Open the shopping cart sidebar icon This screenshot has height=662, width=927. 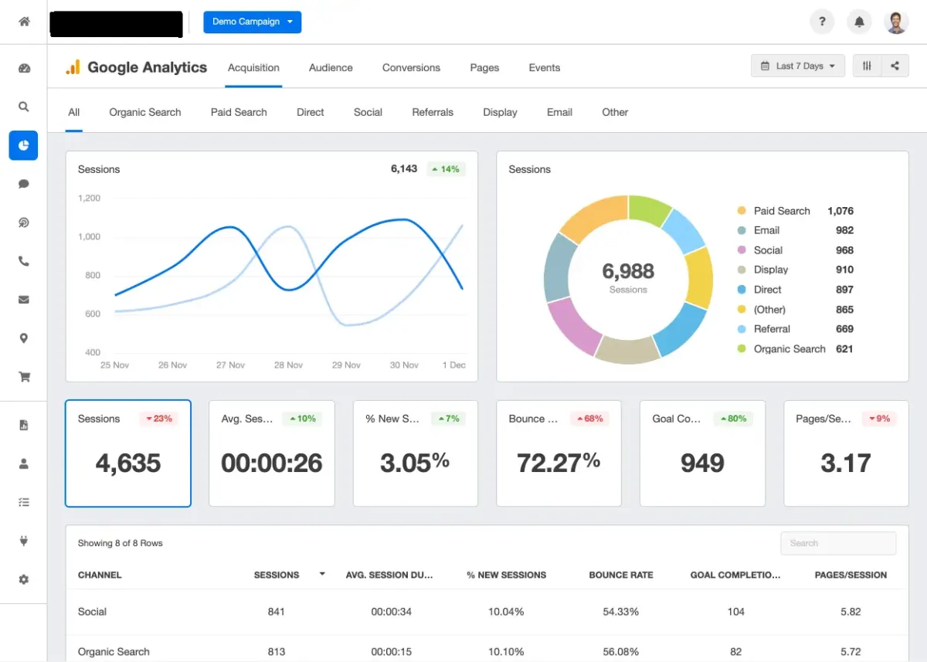pos(24,377)
